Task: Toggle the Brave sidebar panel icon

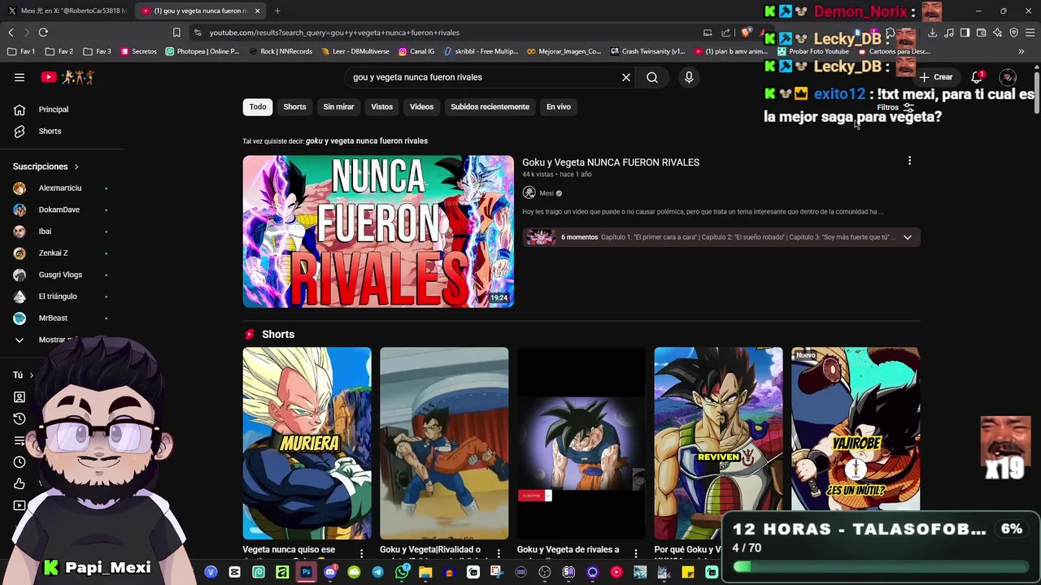Action: (x=965, y=32)
